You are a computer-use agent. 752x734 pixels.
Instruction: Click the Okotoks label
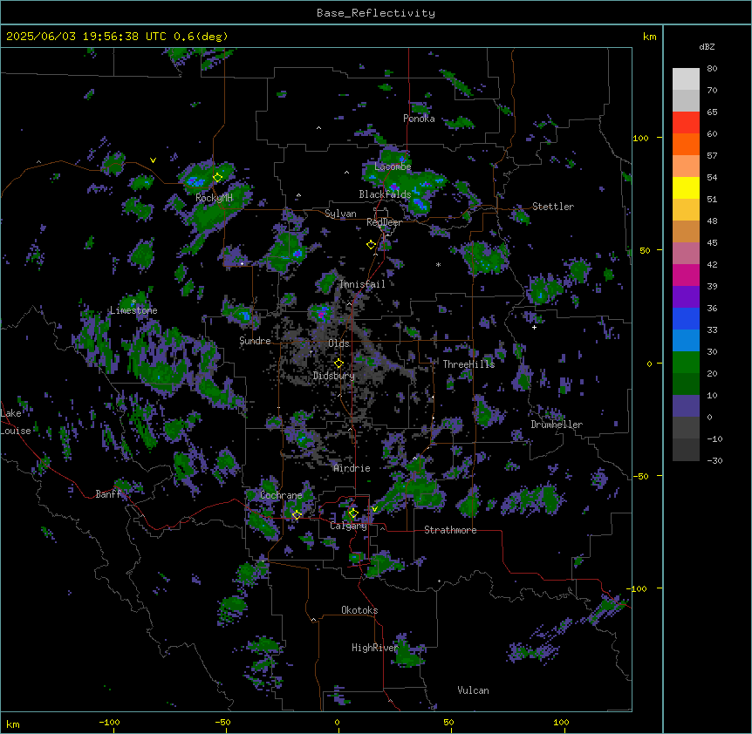click(359, 610)
